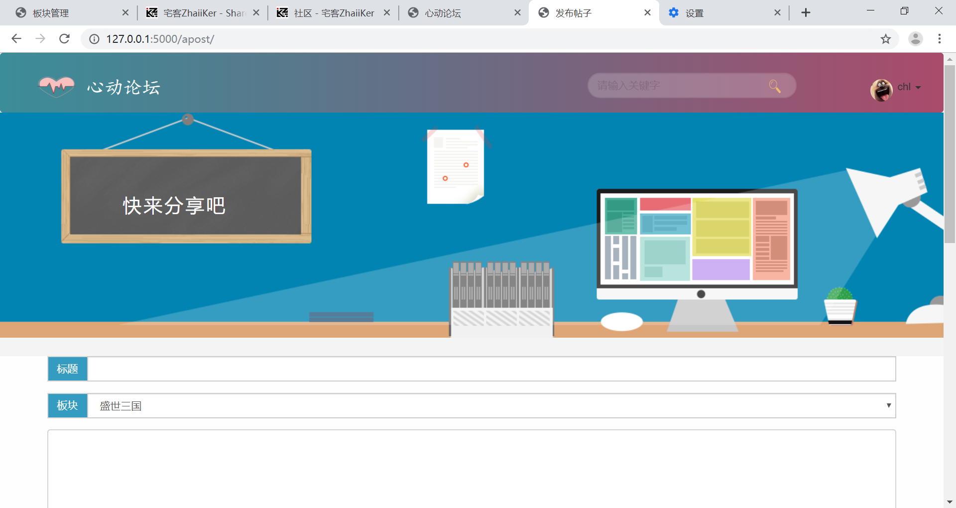Switch to the 设置 browser tab
The width and height of the screenshot is (956, 508).
(724, 13)
